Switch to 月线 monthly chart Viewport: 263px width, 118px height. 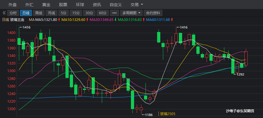[x=51, y=13]
